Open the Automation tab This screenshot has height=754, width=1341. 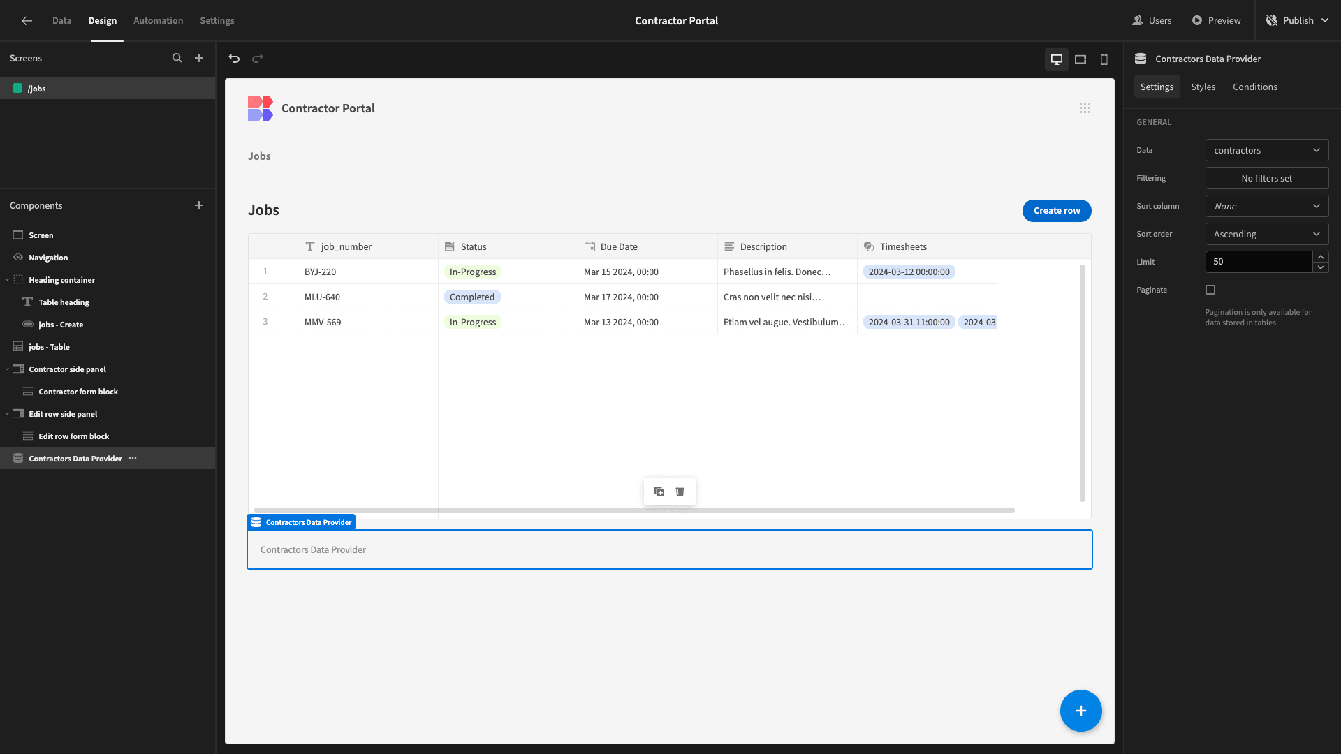point(159,20)
